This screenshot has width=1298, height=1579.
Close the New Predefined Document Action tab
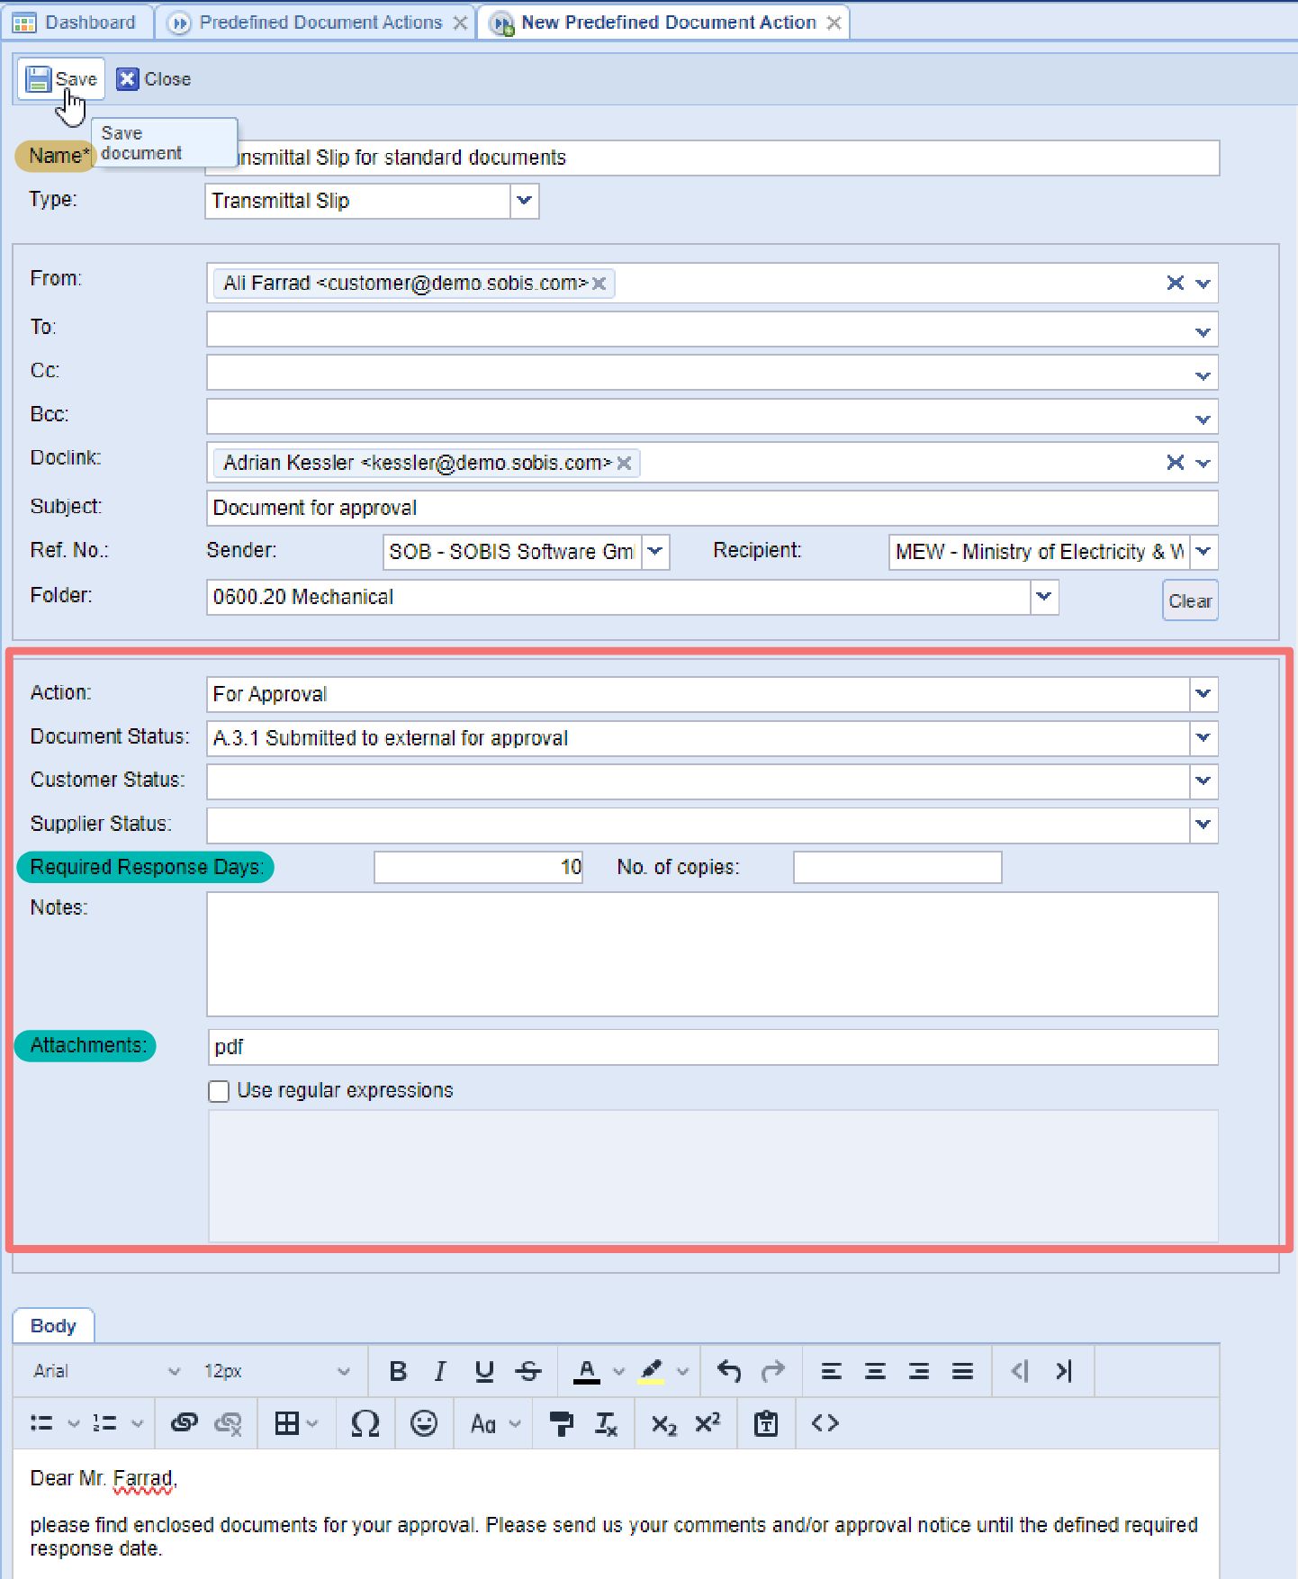point(834,23)
